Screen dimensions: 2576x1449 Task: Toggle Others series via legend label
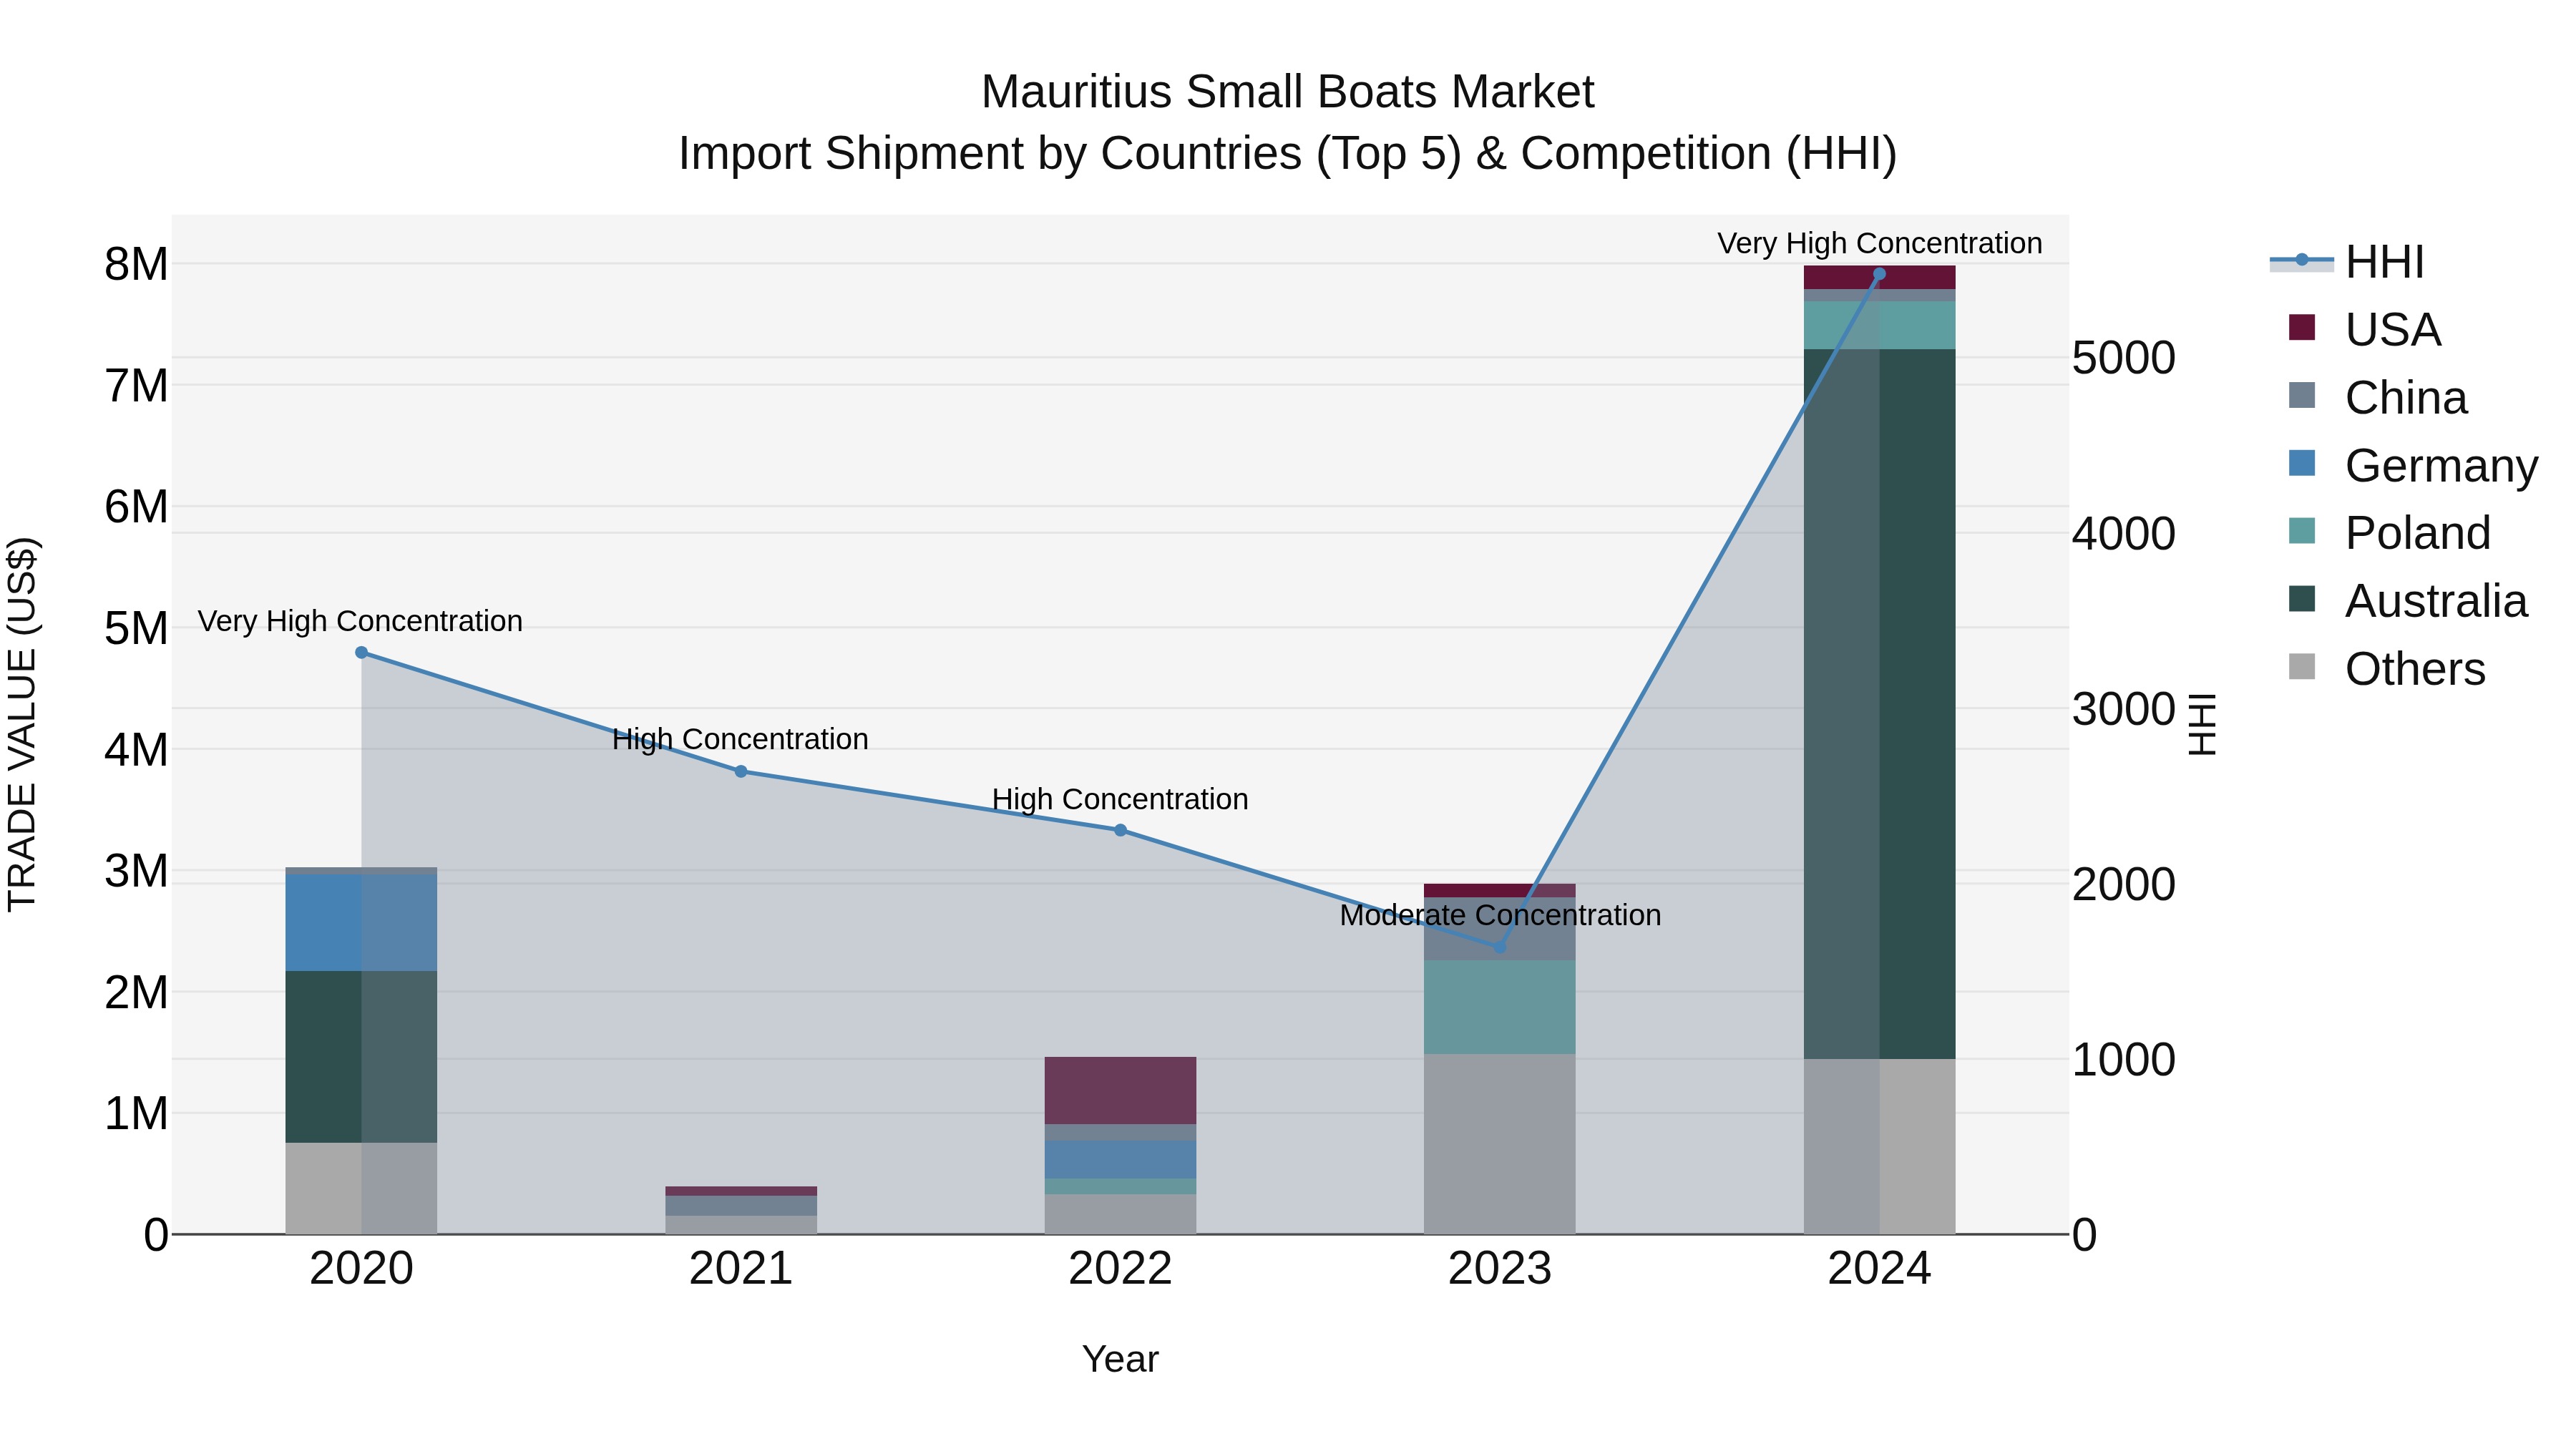tap(2415, 669)
